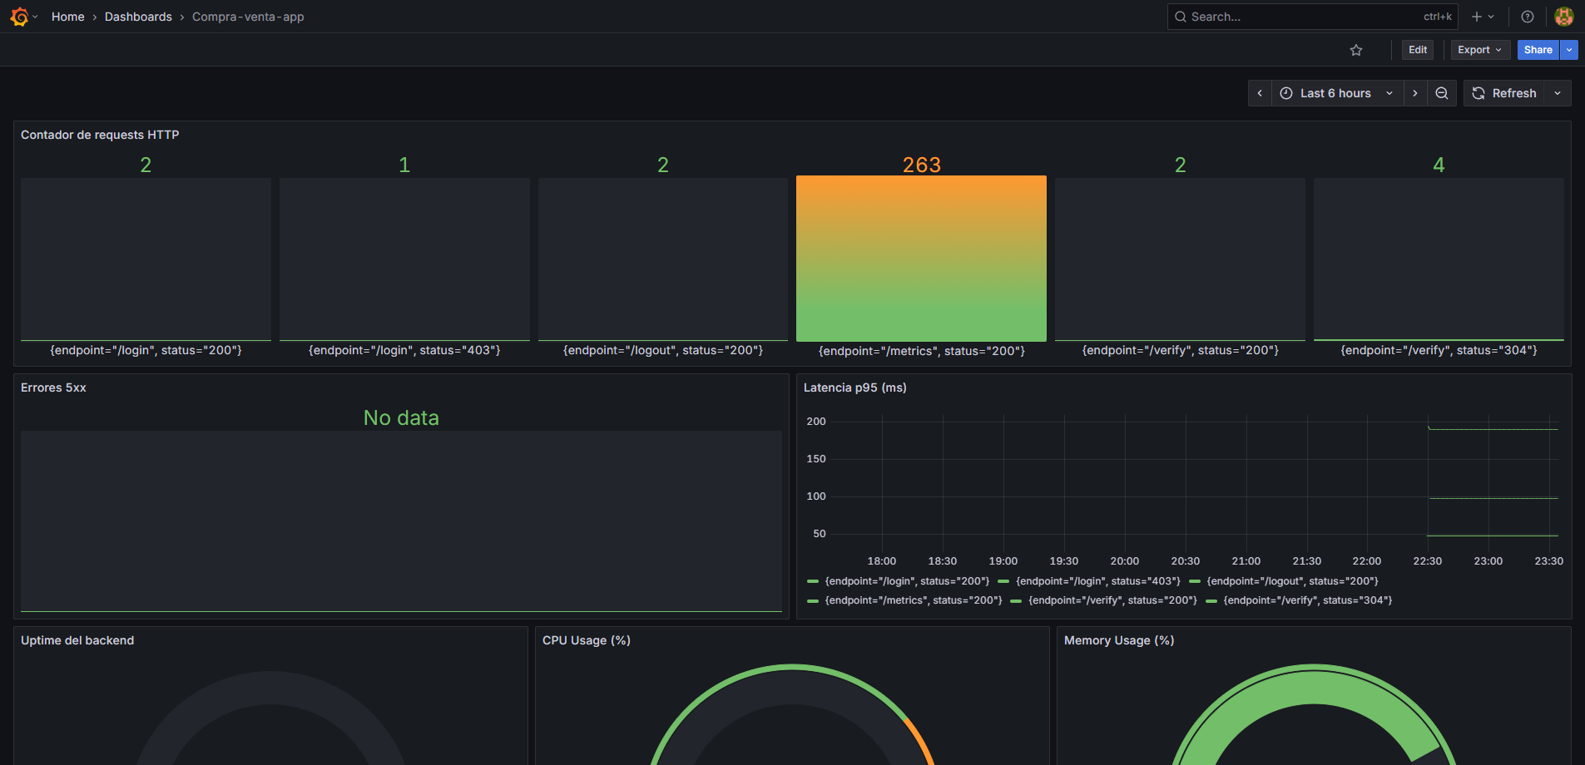The width and height of the screenshot is (1585, 765).
Task: Click the /logout status="200" gauge label
Action: click(663, 350)
